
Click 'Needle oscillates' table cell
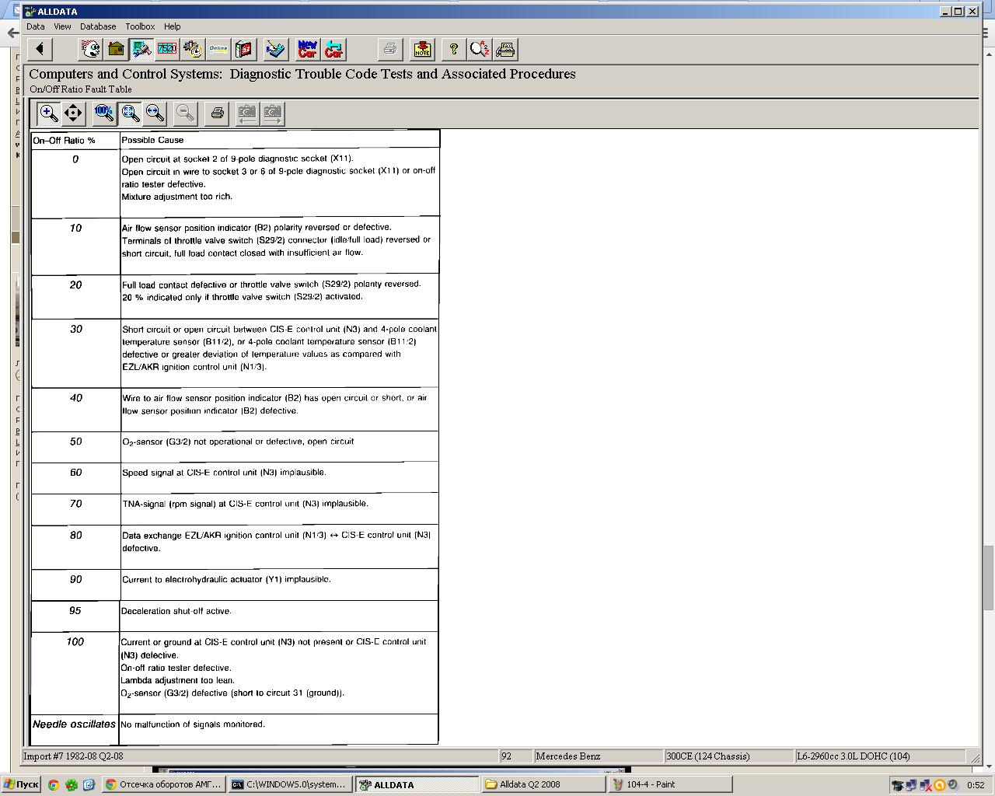click(74, 724)
